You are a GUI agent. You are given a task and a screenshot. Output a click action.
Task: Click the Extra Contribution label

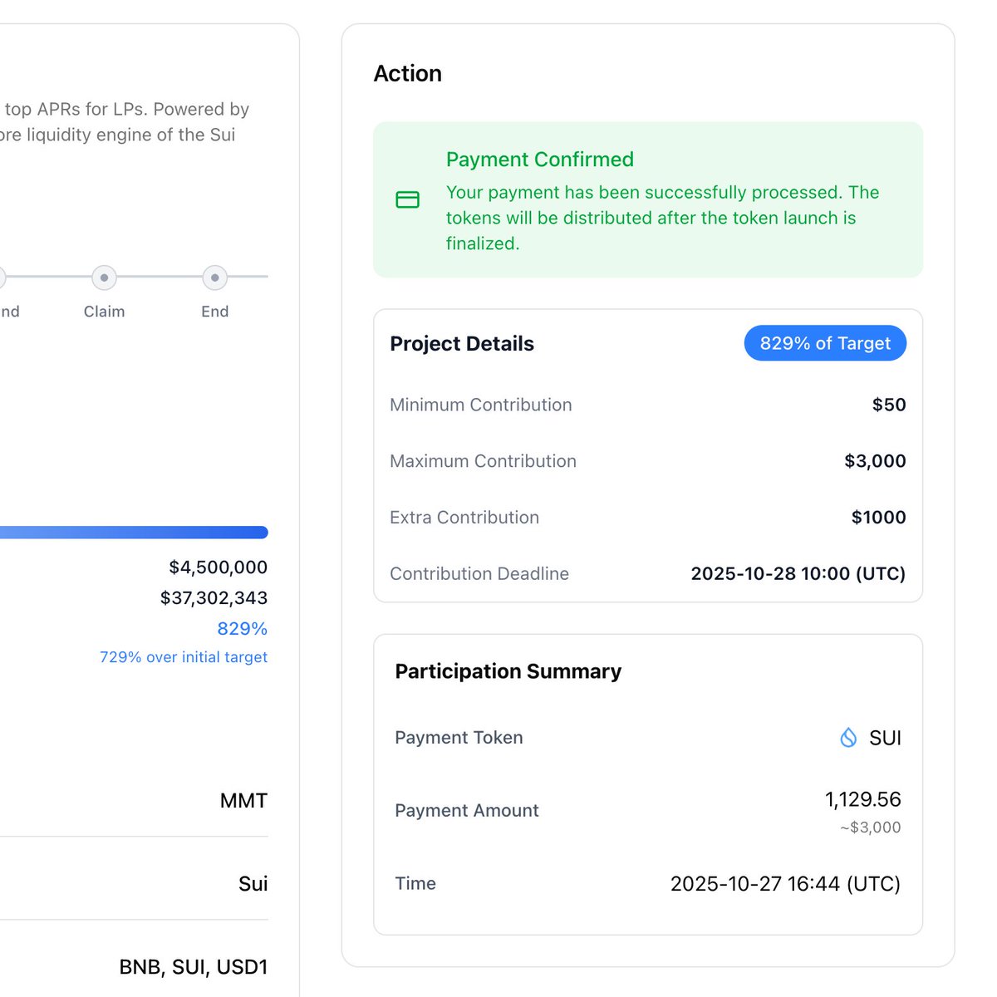464,518
